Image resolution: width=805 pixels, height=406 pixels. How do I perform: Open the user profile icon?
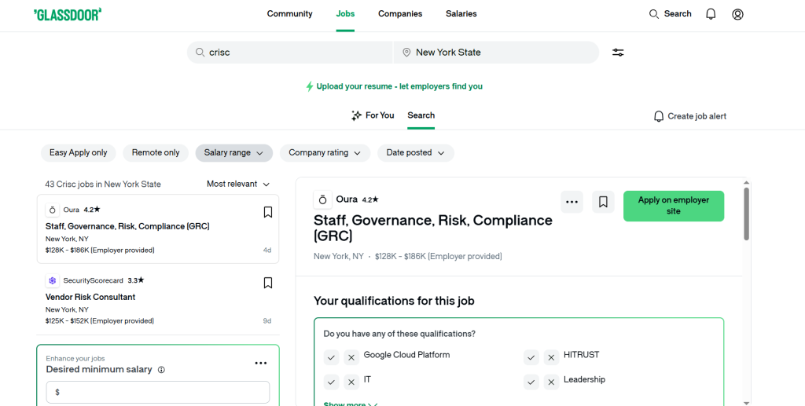[737, 14]
